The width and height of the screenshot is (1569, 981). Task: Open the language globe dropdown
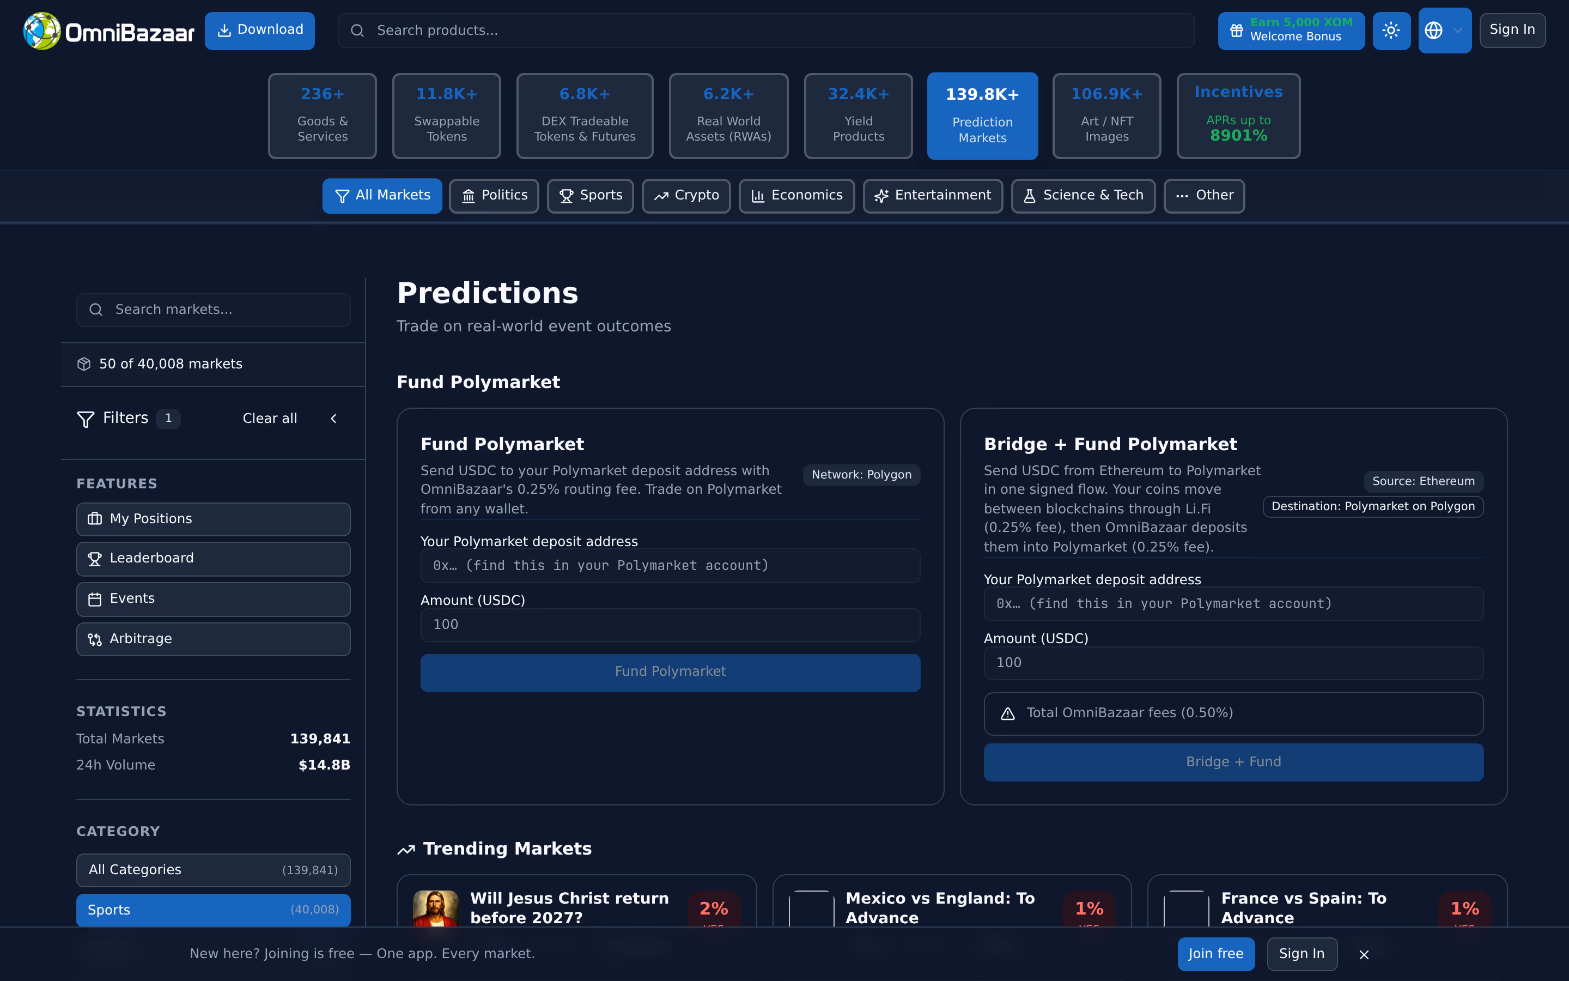[x=1444, y=31]
